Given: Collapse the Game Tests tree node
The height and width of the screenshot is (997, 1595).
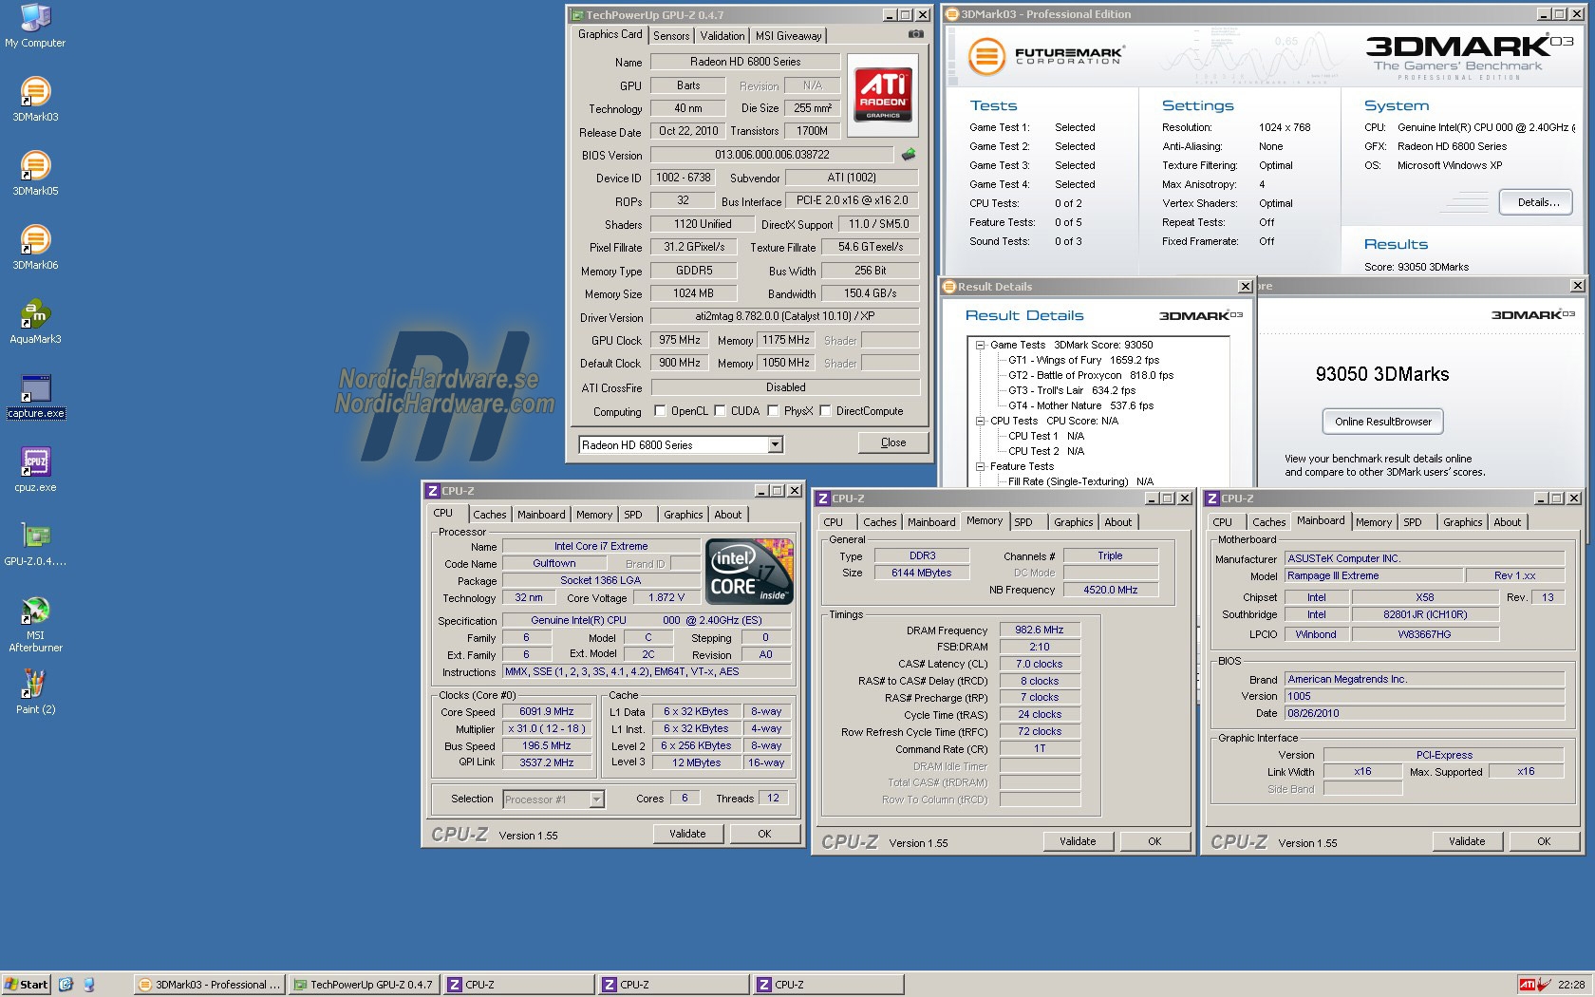Looking at the screenshot, I should (980, 345).
